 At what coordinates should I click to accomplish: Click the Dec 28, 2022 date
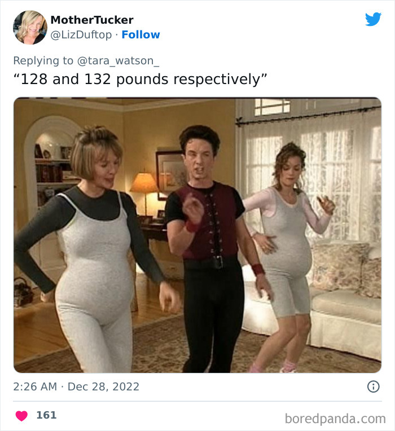pos(103,387)
